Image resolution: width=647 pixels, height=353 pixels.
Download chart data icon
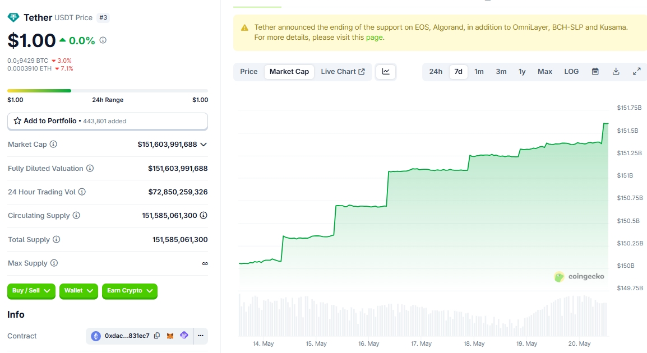(616, 71)
